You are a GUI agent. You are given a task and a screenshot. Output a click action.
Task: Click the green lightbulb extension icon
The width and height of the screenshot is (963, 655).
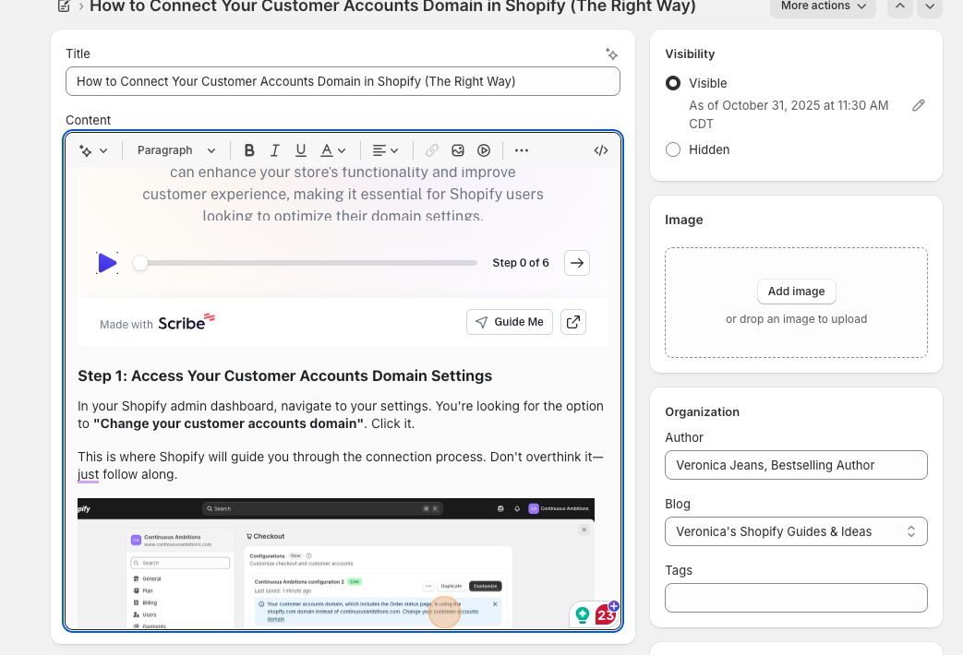583,614
